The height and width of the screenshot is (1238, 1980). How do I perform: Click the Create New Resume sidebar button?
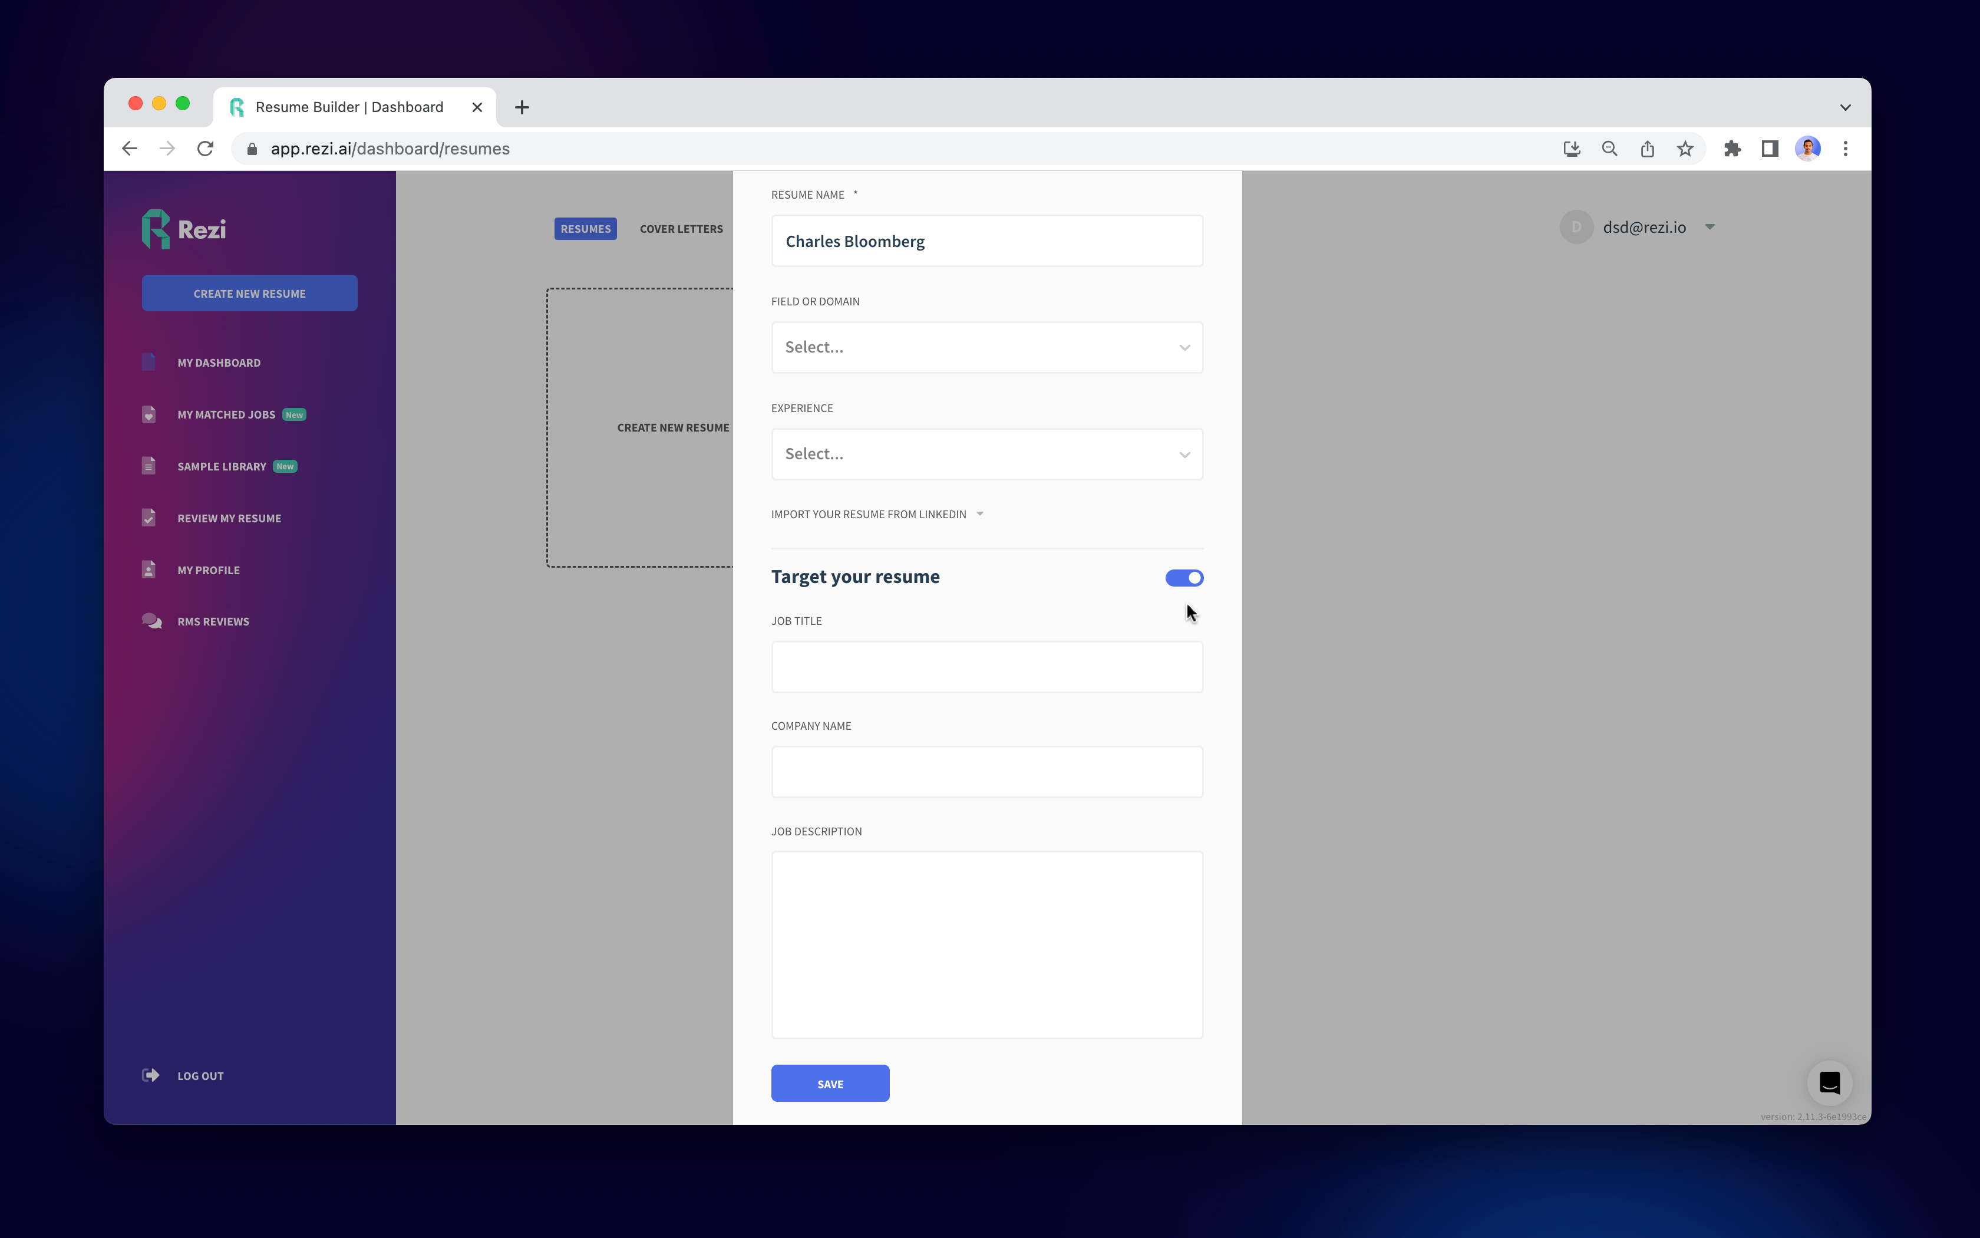coord(249,293)
